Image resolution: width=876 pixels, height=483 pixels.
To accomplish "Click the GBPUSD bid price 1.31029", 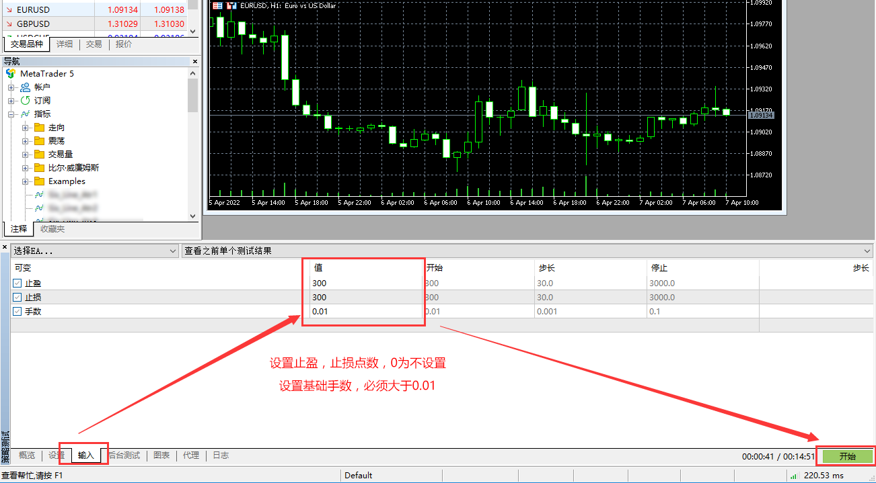I will [123, 24].
